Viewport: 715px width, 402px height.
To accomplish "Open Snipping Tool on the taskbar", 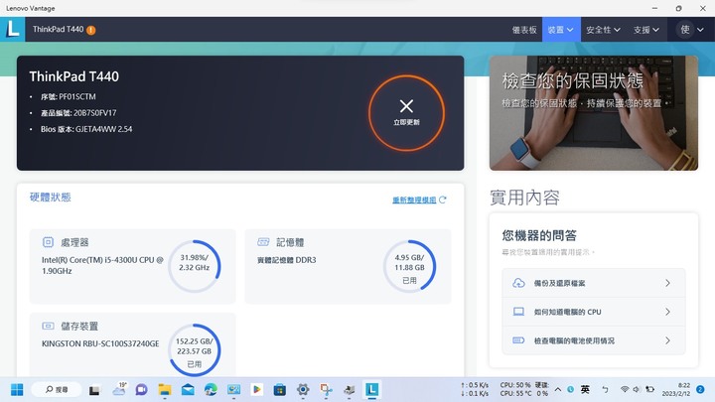I will point(326,390).
